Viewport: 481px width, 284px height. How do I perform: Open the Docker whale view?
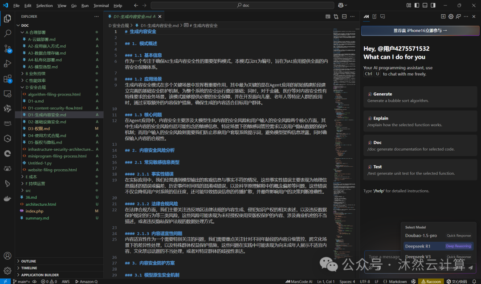(x=8, y=199)
